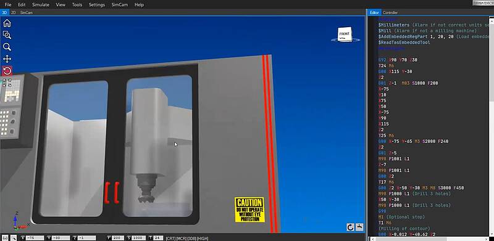Screen dimensions: 494x241
Task: Toggle the red rotate view tool
Action: (7, 71)
